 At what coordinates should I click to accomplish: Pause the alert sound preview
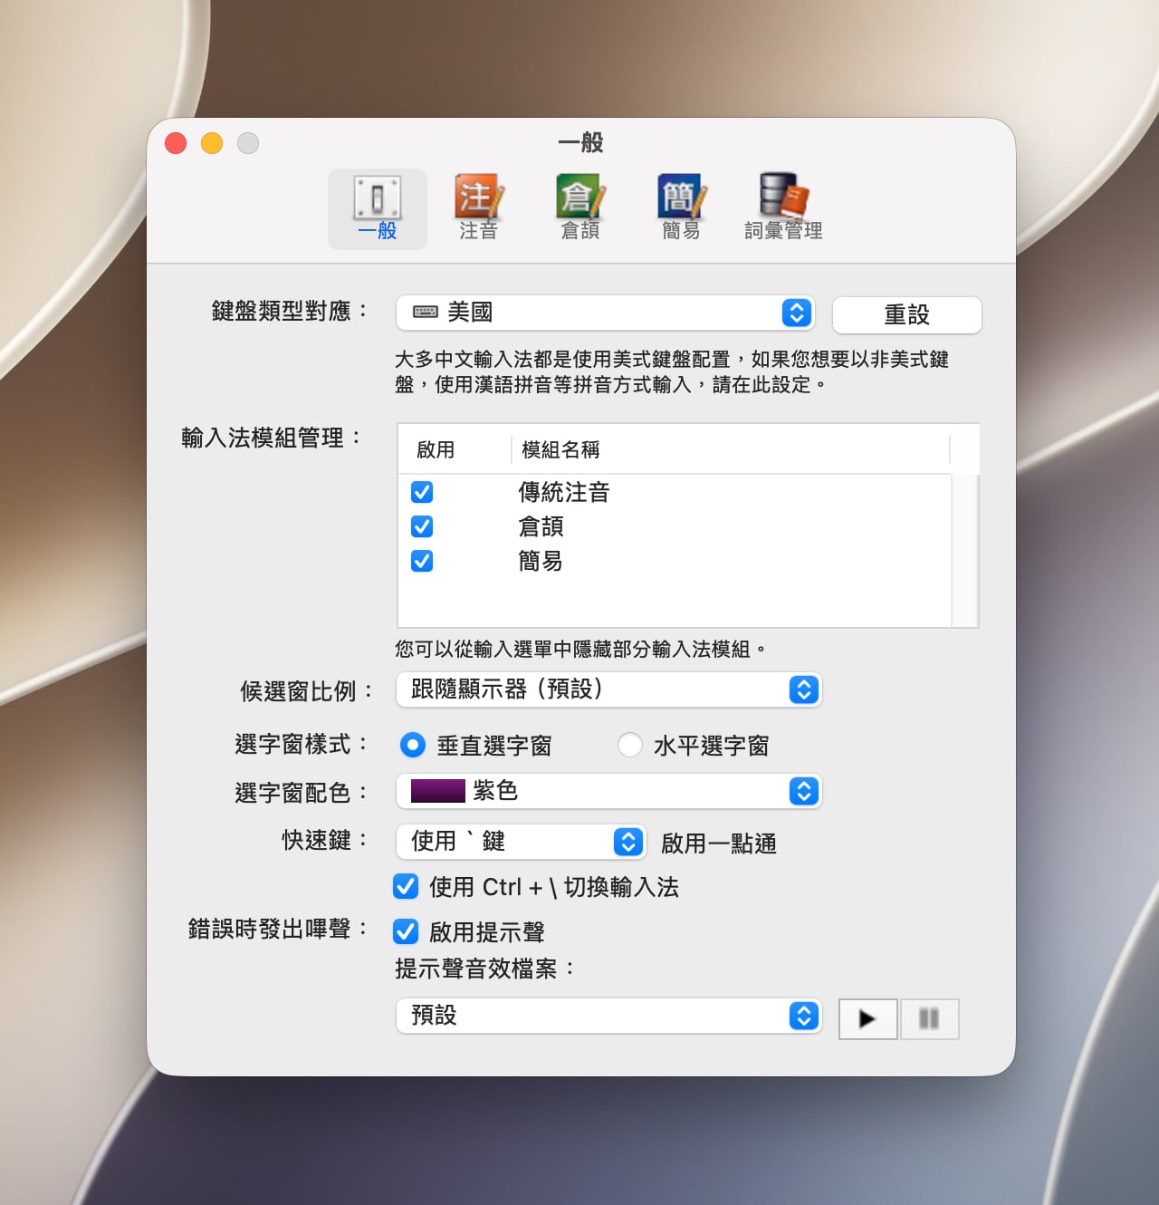(x=929, y=1019)
